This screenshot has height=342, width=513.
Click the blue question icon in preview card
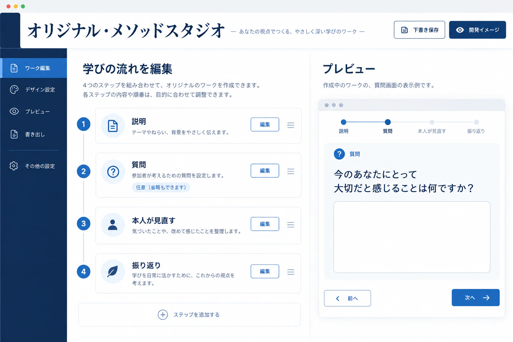pos(339,154)
